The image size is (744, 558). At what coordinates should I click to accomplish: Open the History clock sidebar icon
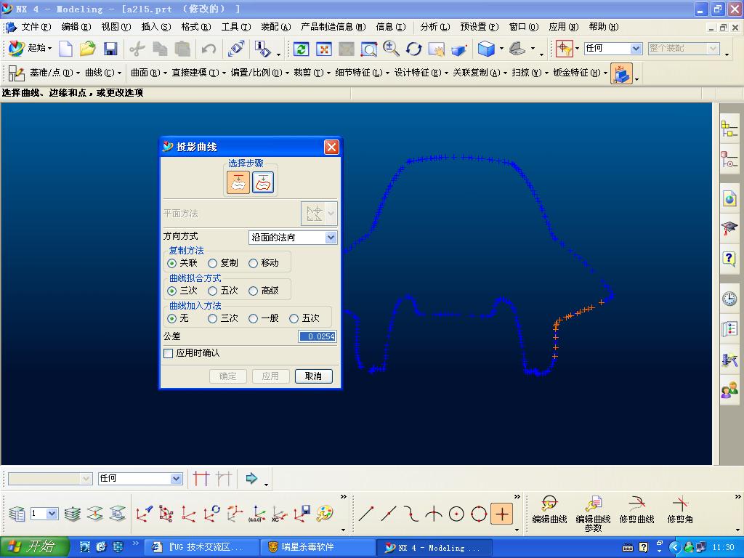[x=729, y=299]
